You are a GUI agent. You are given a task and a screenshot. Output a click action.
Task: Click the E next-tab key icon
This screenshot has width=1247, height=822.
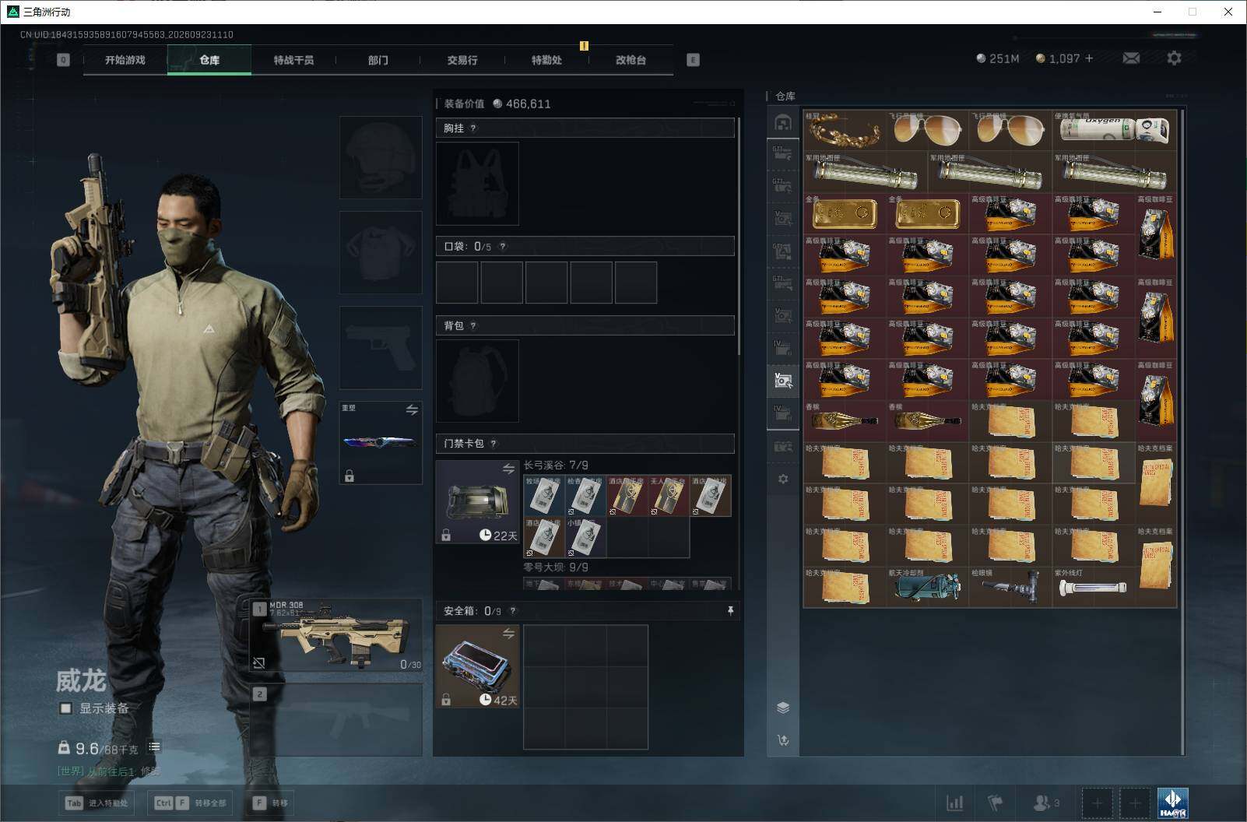[693, 60]
